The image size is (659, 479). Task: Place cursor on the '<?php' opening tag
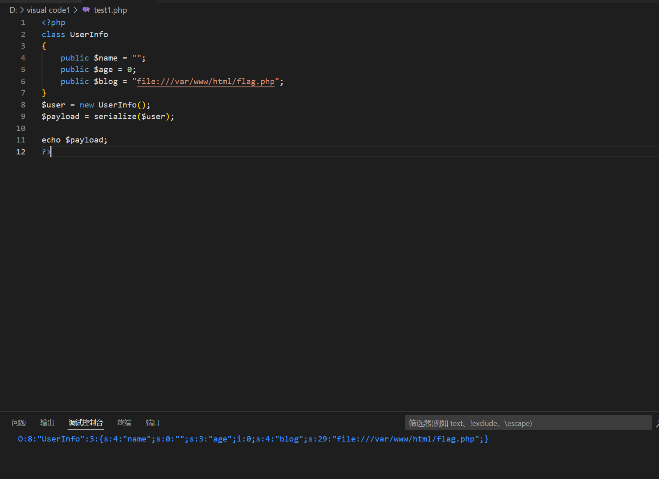[x=54, y=23]
